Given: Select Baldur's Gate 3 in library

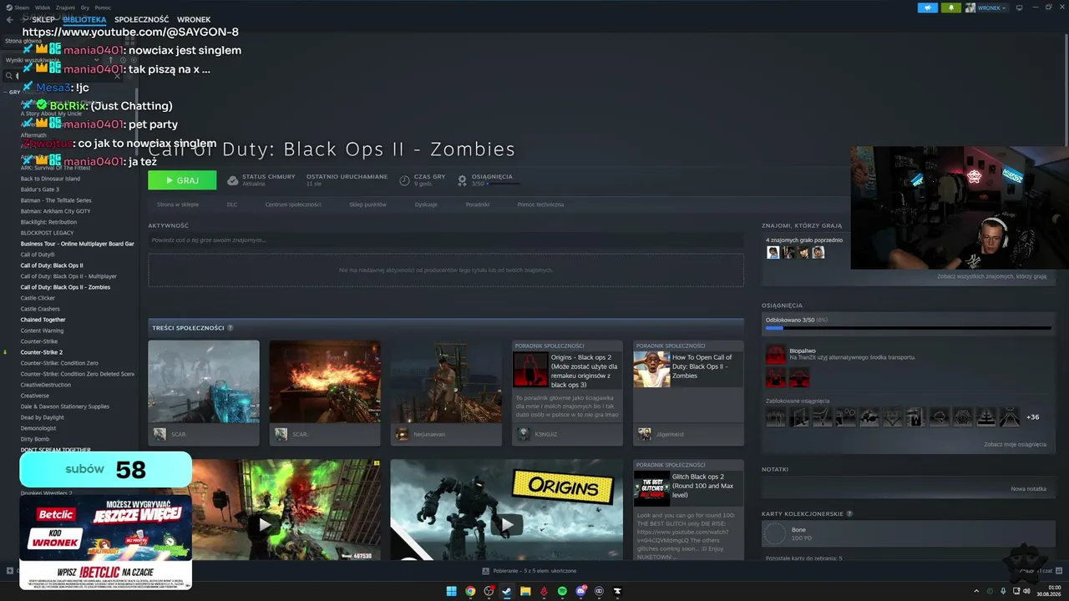Looking at the screenshot, I should click(40, 189).
